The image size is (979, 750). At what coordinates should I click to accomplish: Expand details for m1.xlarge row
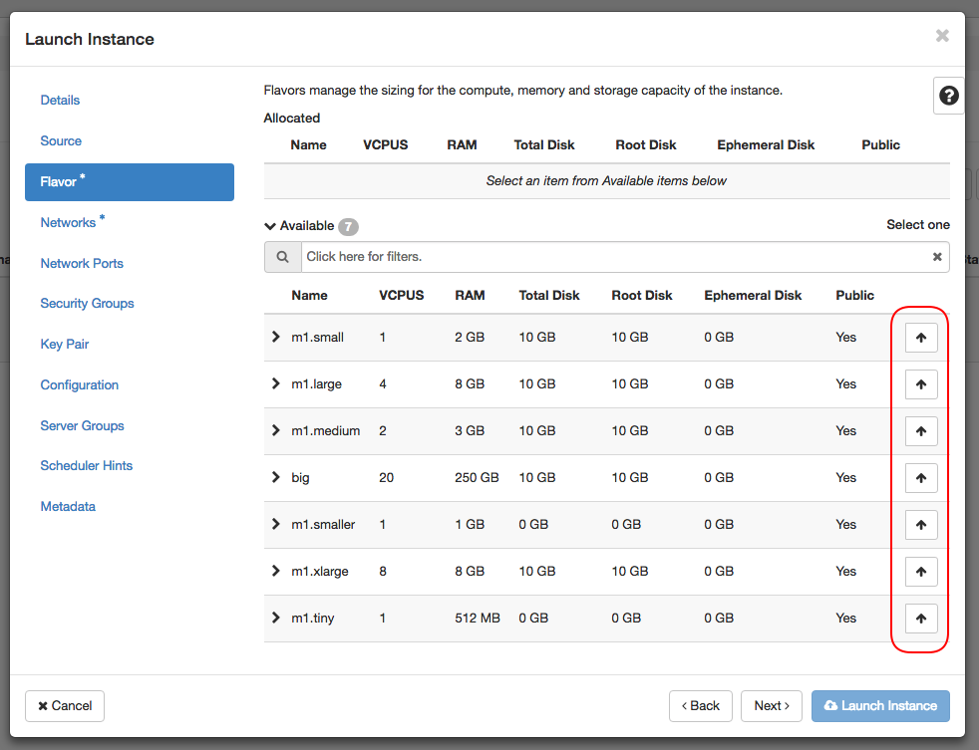(x=275, y=571)
